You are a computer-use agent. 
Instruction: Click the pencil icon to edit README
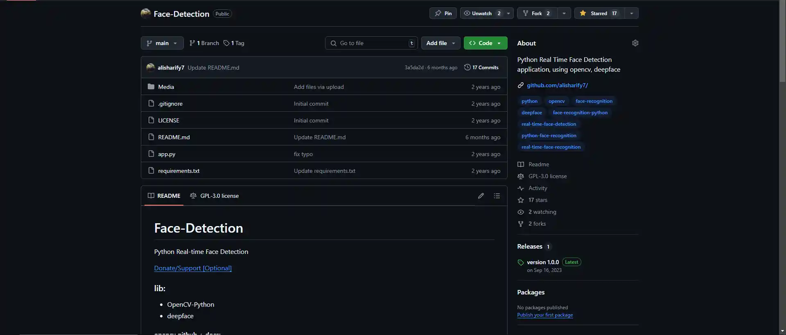[481, 196]
